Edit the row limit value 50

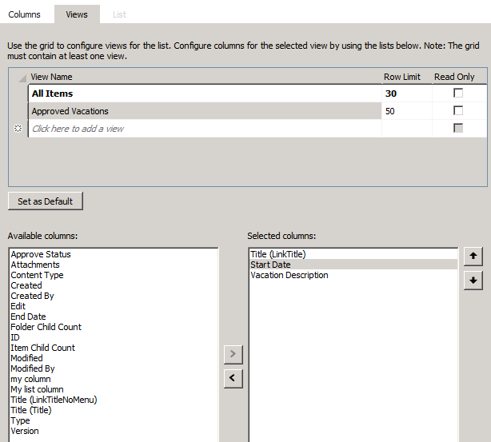[x=390, y=111]
